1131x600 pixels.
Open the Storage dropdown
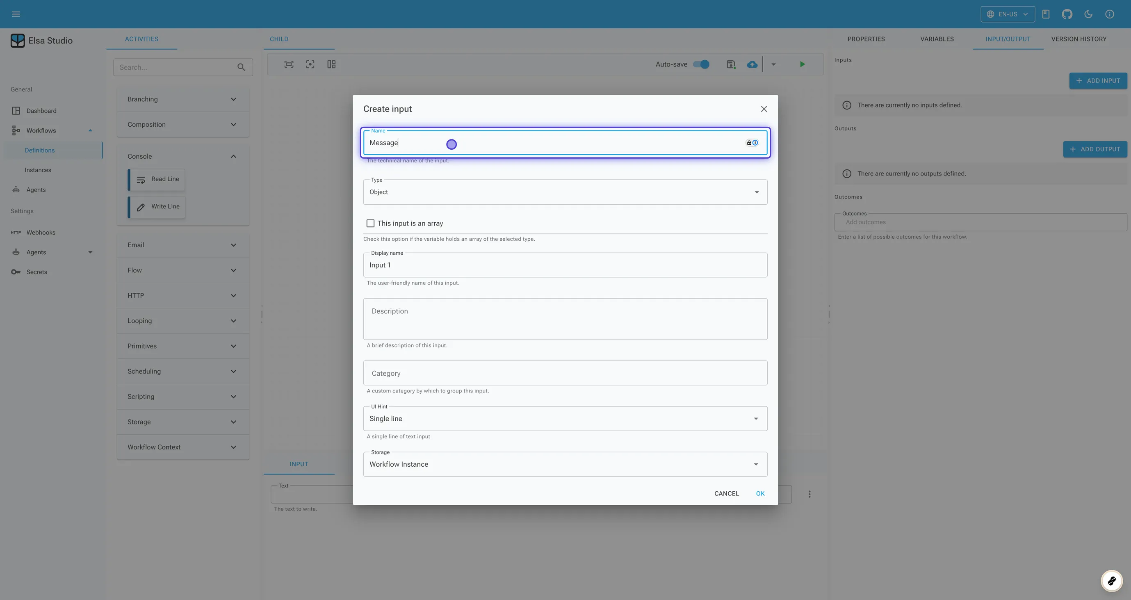(565, 464)
